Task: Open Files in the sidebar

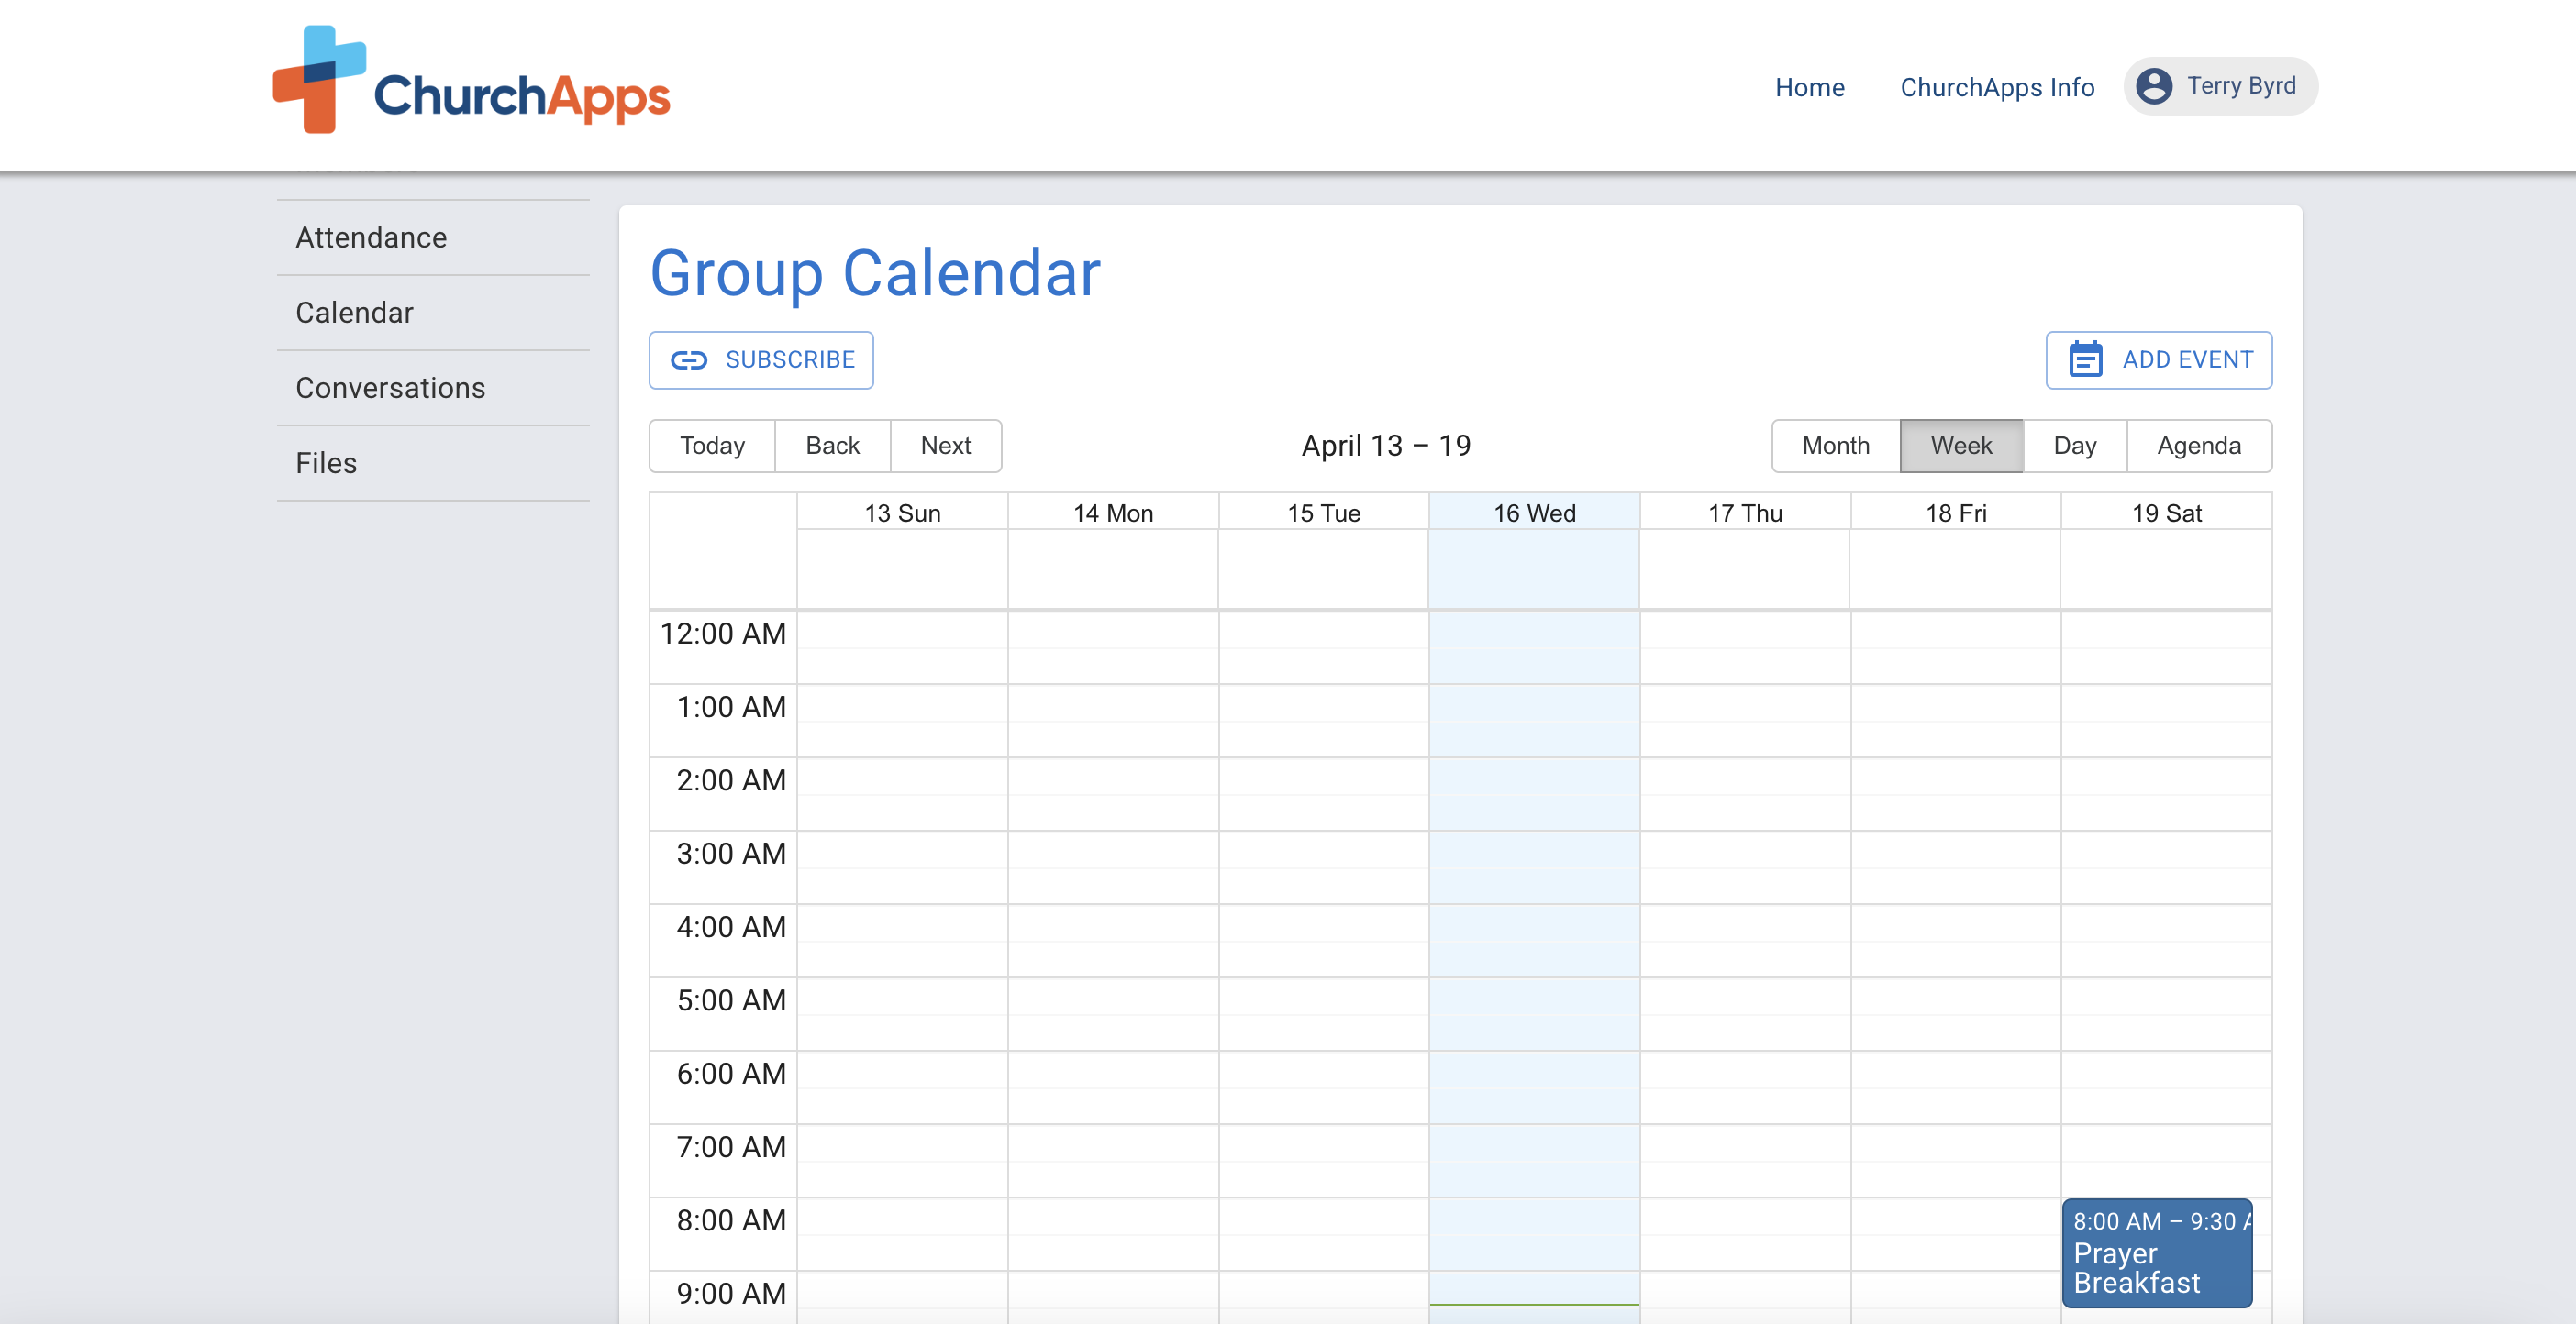Action: 326,463
